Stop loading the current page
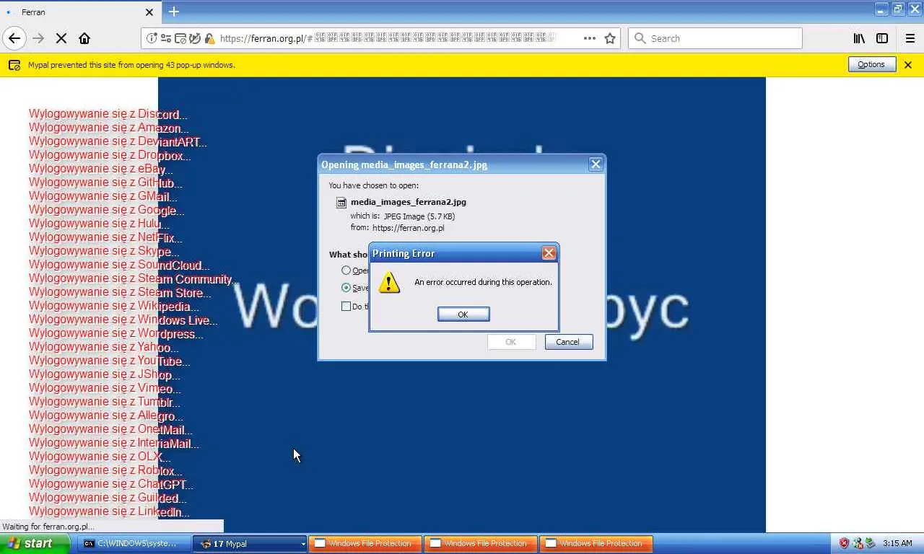Screen dimensions: 924x554 coord(61,38)
